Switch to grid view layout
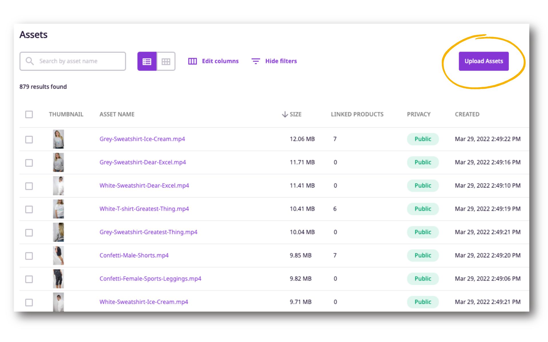Image resolution: width=548 pixels, height=342 pixels. tap(166, 61)
